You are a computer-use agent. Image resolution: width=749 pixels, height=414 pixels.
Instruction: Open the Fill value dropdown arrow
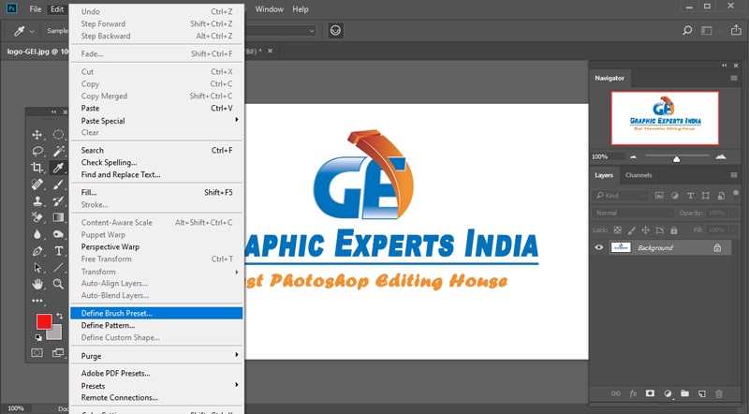(x=735, y=229)
